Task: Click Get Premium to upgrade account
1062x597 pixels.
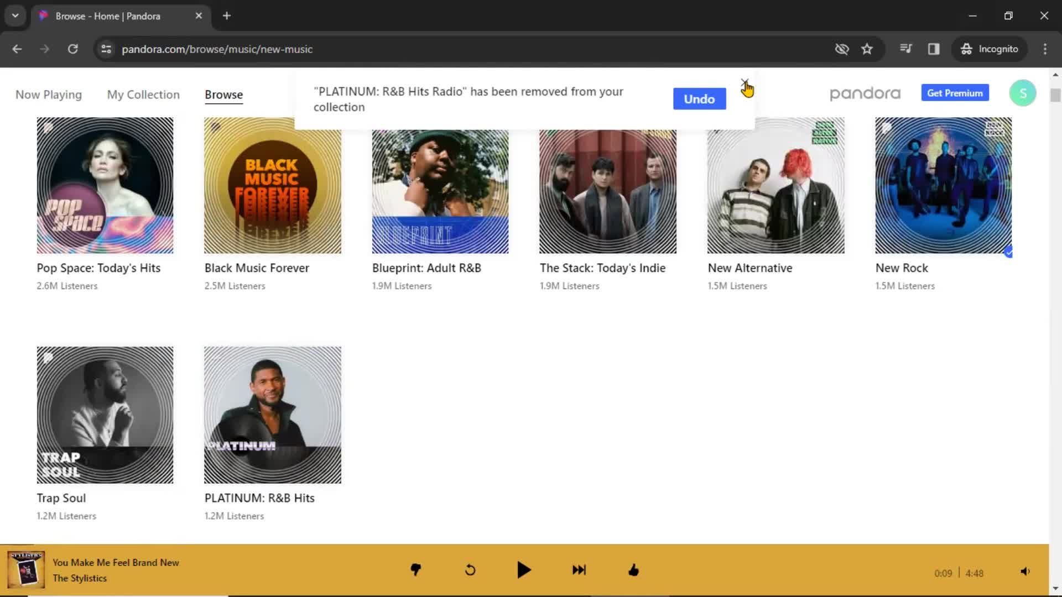Action: (x=955, y=92)
